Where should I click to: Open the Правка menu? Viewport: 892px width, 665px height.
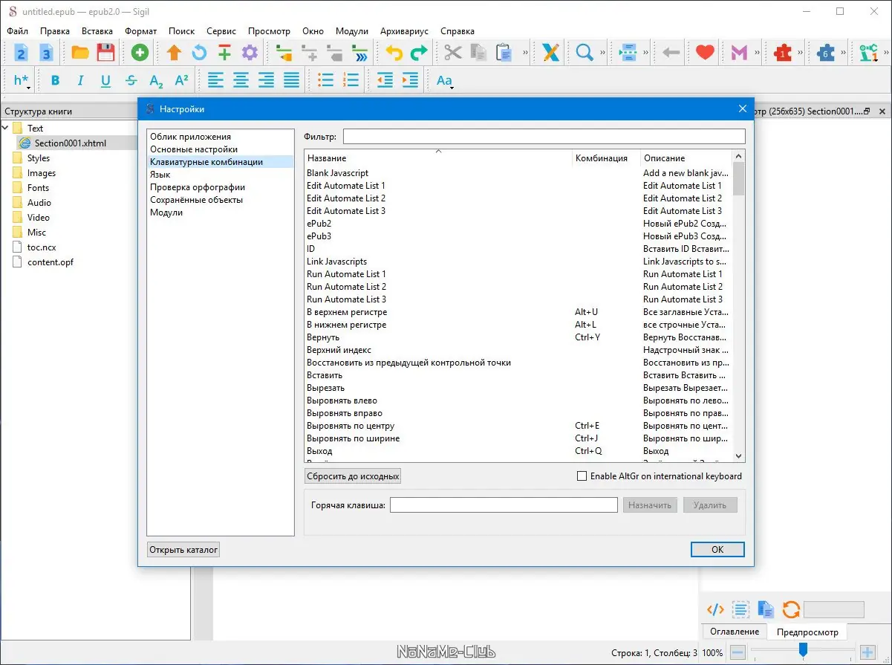(x=55, y=31)
